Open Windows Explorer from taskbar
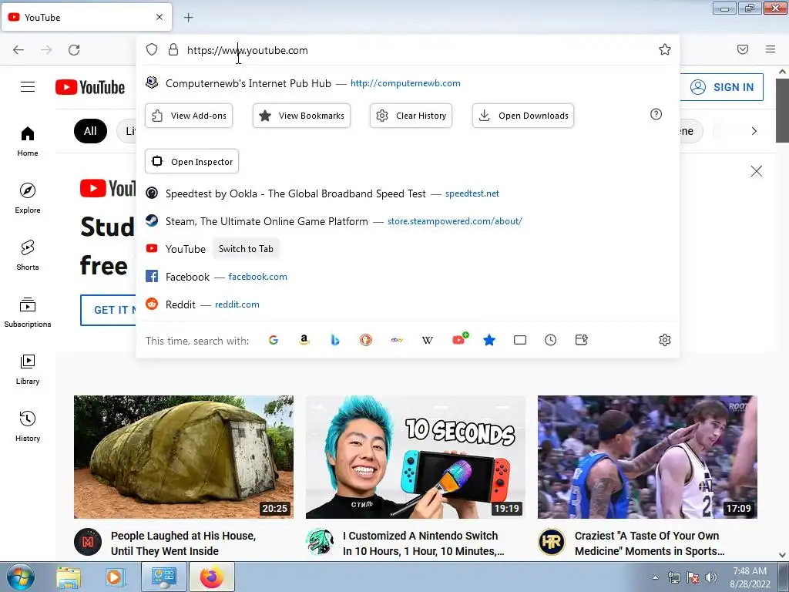Viewport: 789px width, 592px height. click(68, 577)
